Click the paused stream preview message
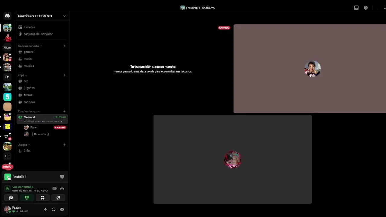This screenshot has width=386, height=217. (x=153, y=69)
